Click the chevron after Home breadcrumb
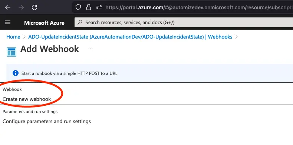This screenshot has width=293, height=145. (x=24, y=37)
